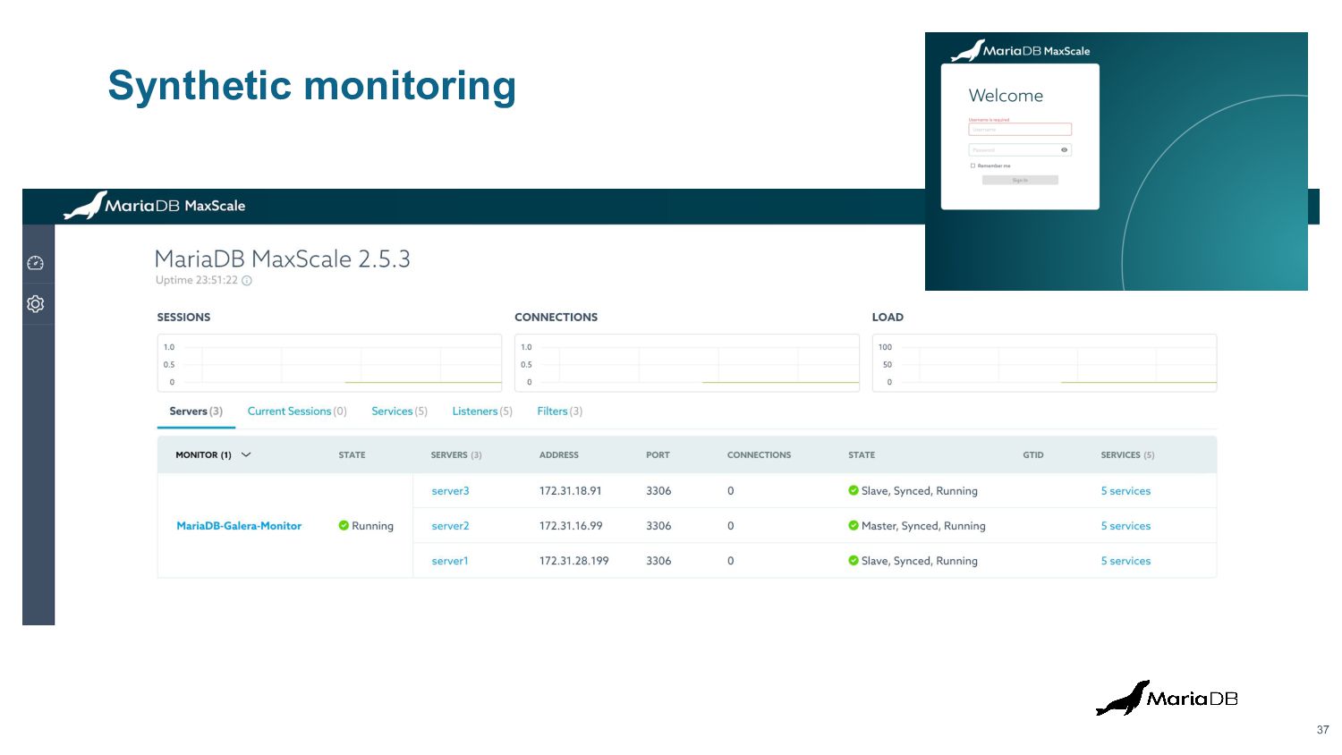Open server3's 5 services link
This screenshot has height=755, width=1342.
click(1125, 491)
